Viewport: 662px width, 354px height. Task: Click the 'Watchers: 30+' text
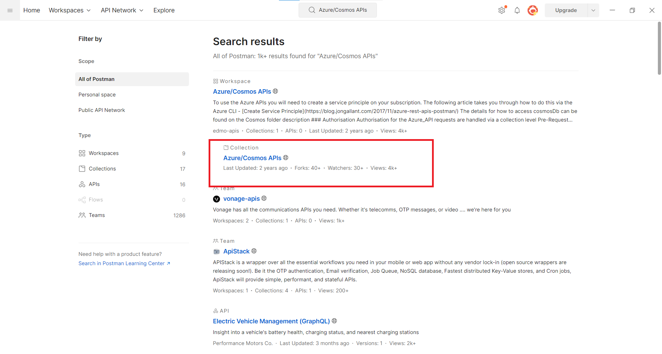[345, 168]
